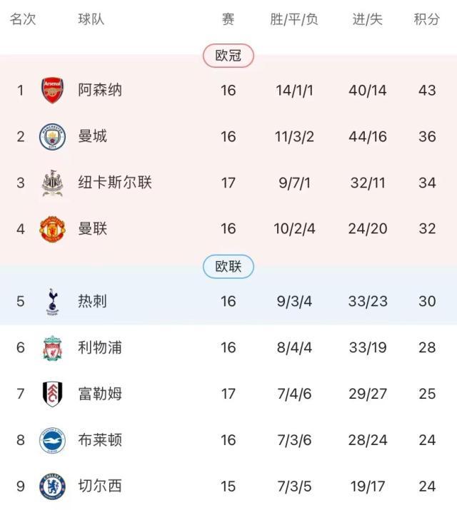Open the 纽卡斯尔联 team name link
This screenshot has width=457, height=510.
[115, 183]
